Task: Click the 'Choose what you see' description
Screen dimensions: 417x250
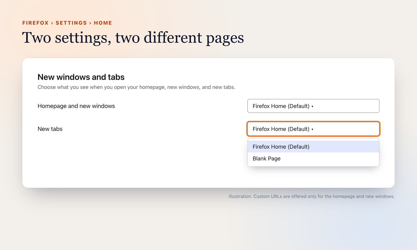Action: coord(136,87)
